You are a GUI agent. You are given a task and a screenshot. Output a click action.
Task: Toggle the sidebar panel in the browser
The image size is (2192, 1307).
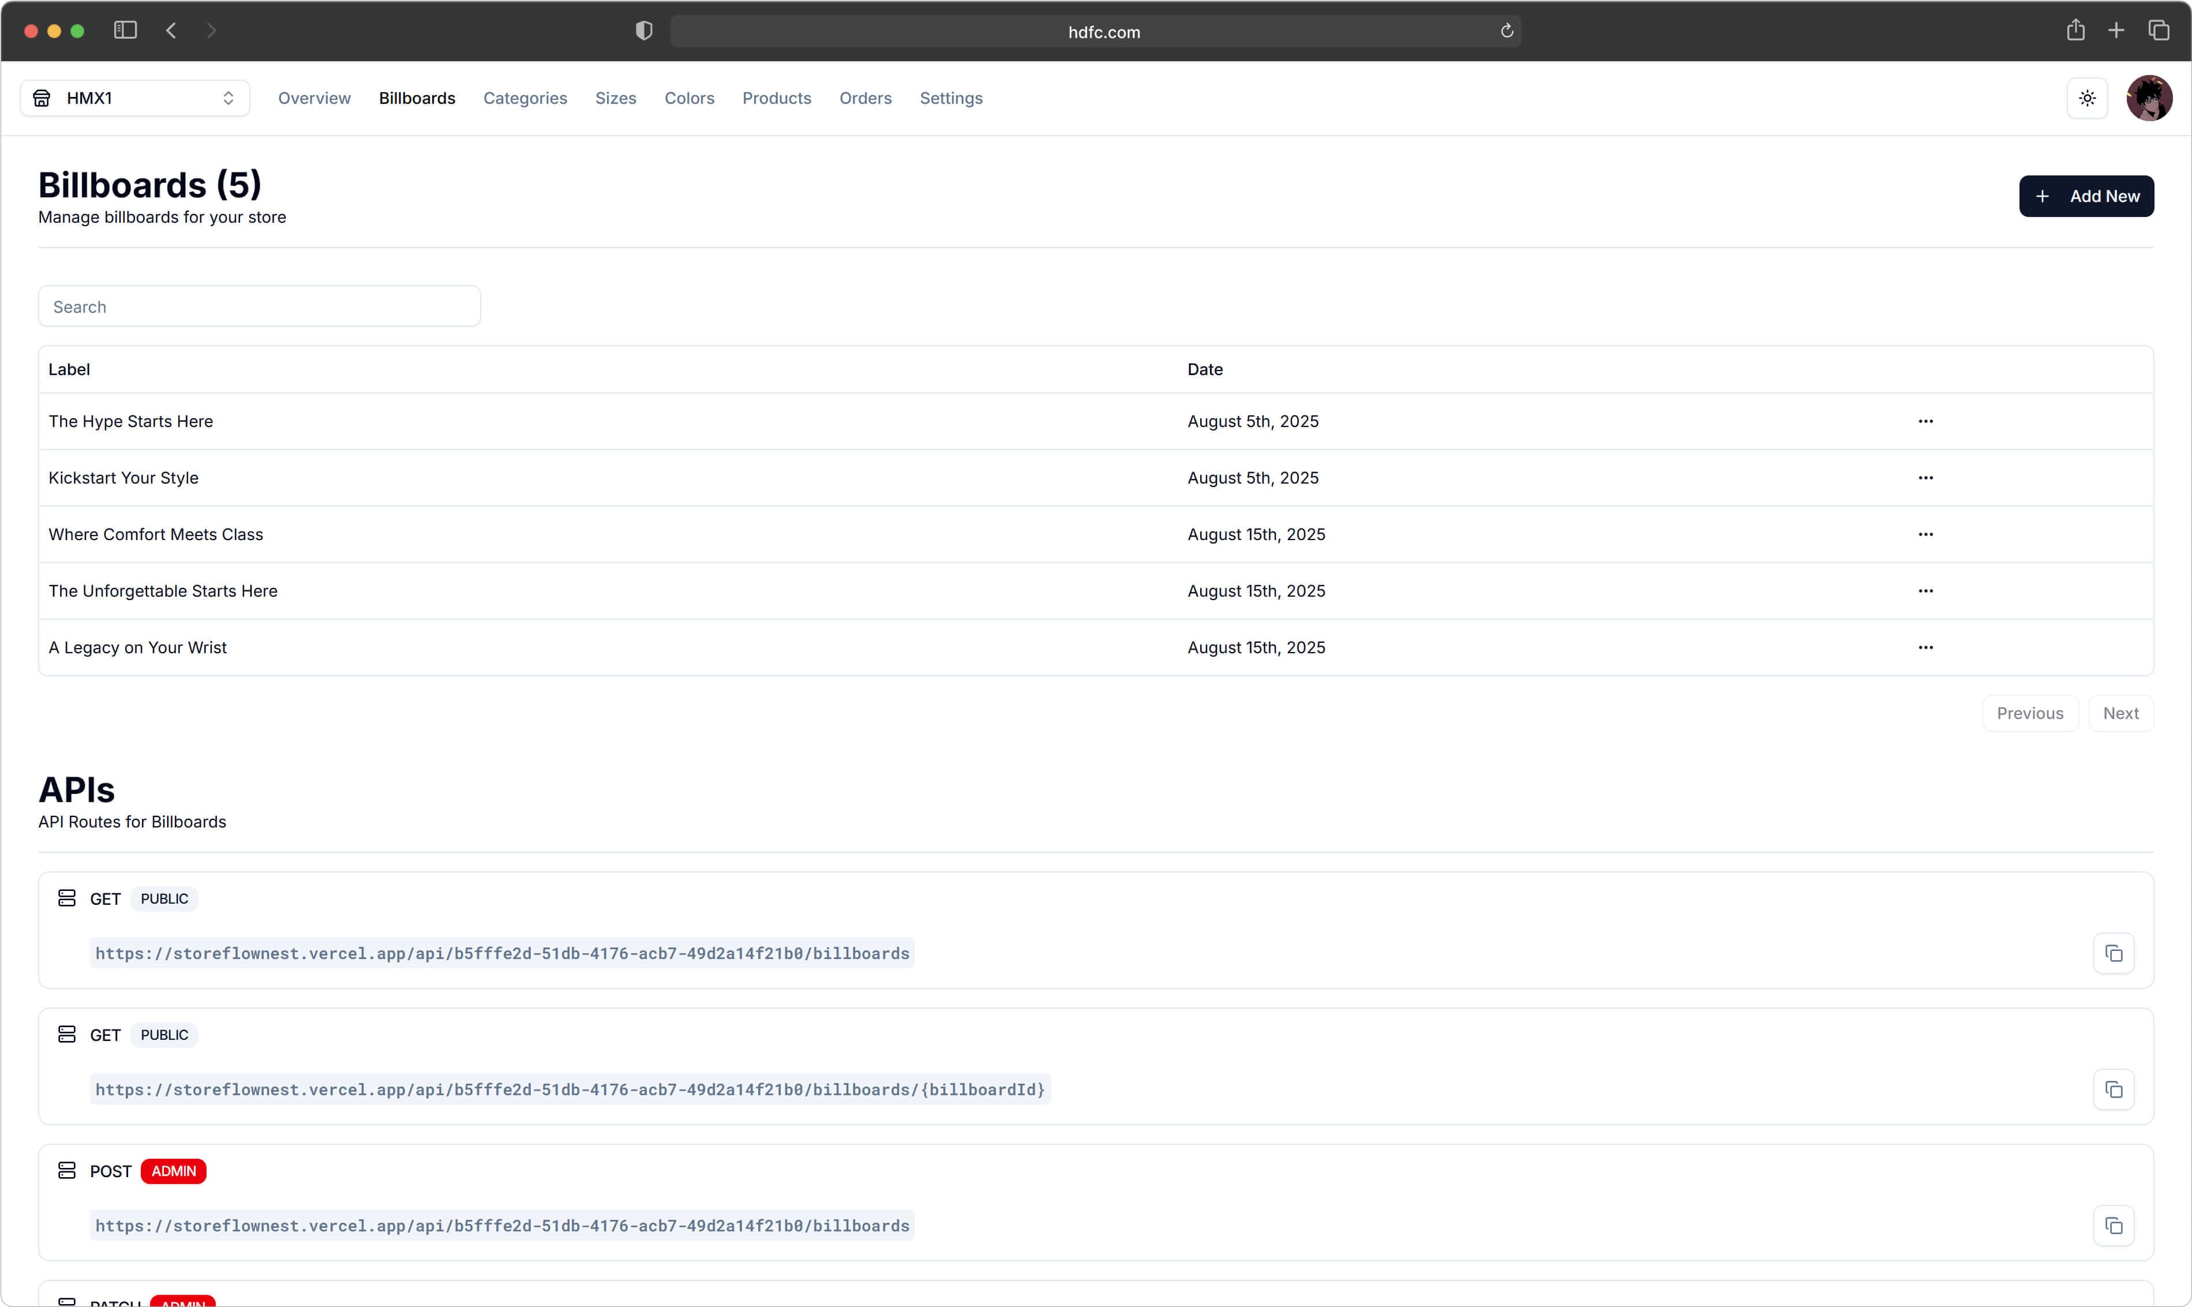point(124,29)
